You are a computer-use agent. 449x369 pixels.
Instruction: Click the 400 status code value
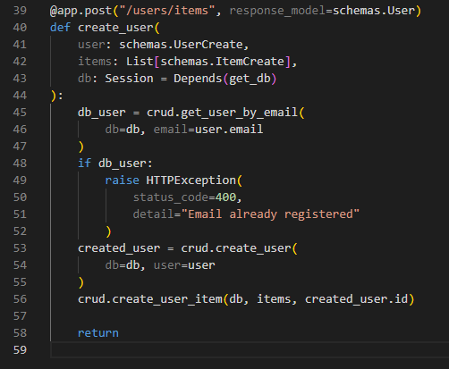coord(225,197)
